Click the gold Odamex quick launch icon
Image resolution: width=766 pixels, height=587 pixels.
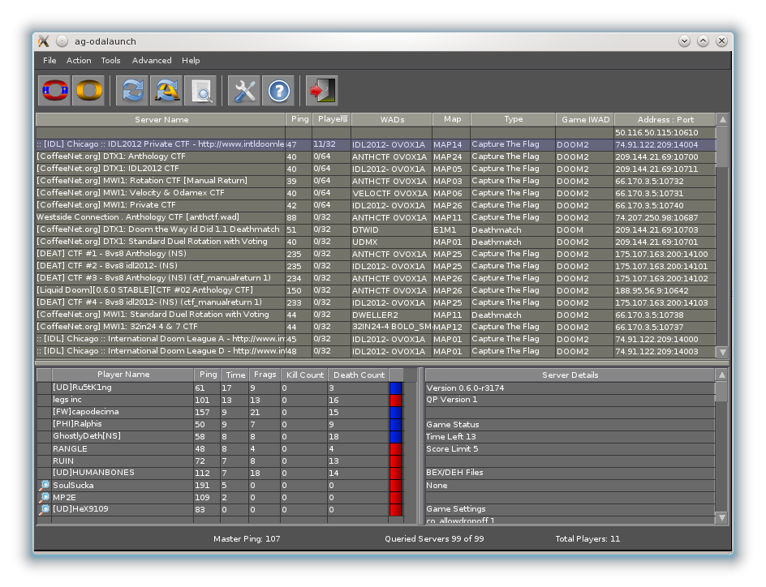(x=88, y=91)
